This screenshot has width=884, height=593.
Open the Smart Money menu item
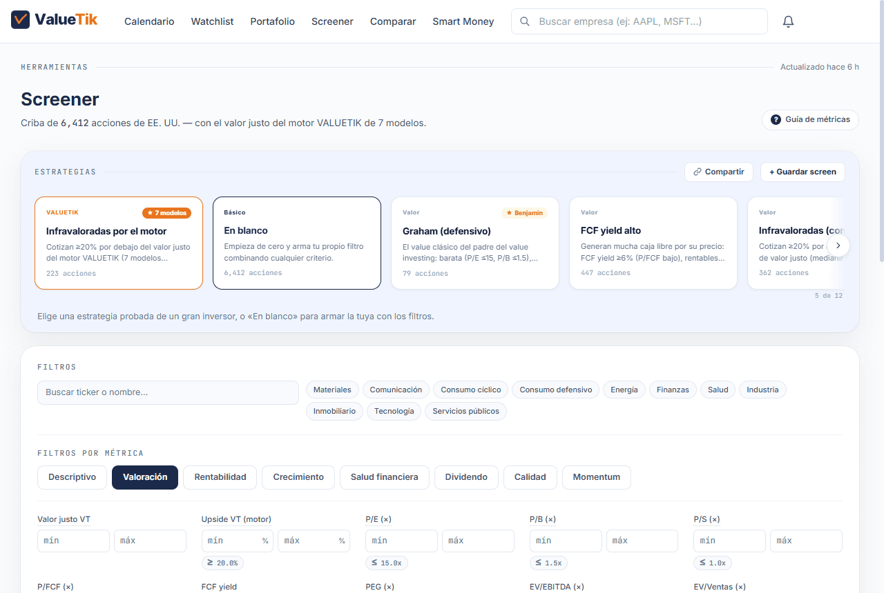[463, 21]
